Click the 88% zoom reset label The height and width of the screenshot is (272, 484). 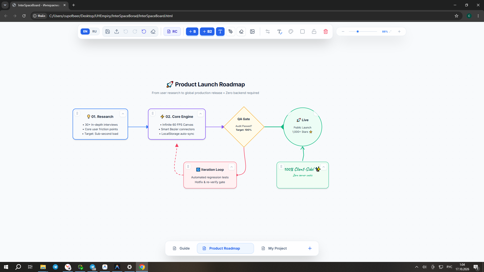(385, 31)
